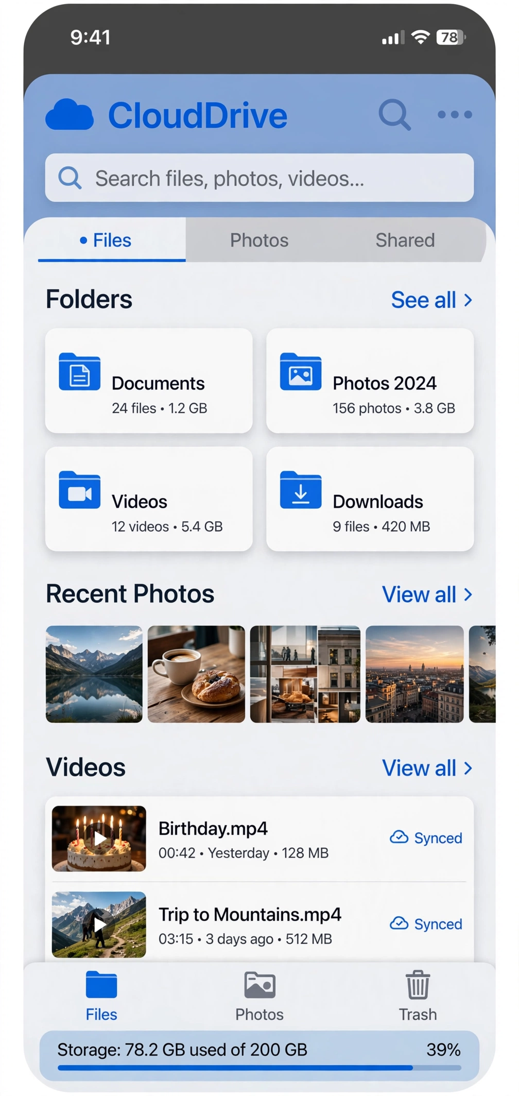Click the chevron beside Recent Photos 'View all'

click(x=468, y=595)
